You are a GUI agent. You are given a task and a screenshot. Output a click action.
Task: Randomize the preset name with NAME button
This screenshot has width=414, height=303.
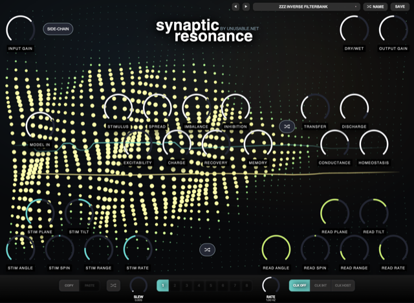[375, 6]
